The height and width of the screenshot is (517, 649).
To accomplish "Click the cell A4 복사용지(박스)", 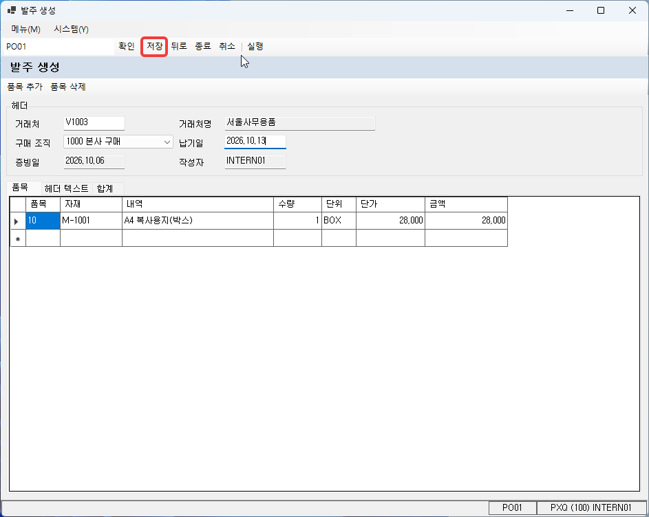I will (198, 221).
